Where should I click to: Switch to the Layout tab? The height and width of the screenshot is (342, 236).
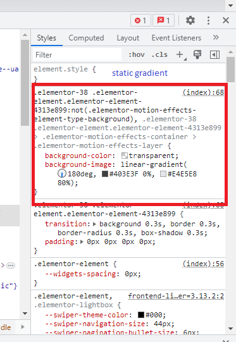(x=128, y=38)
